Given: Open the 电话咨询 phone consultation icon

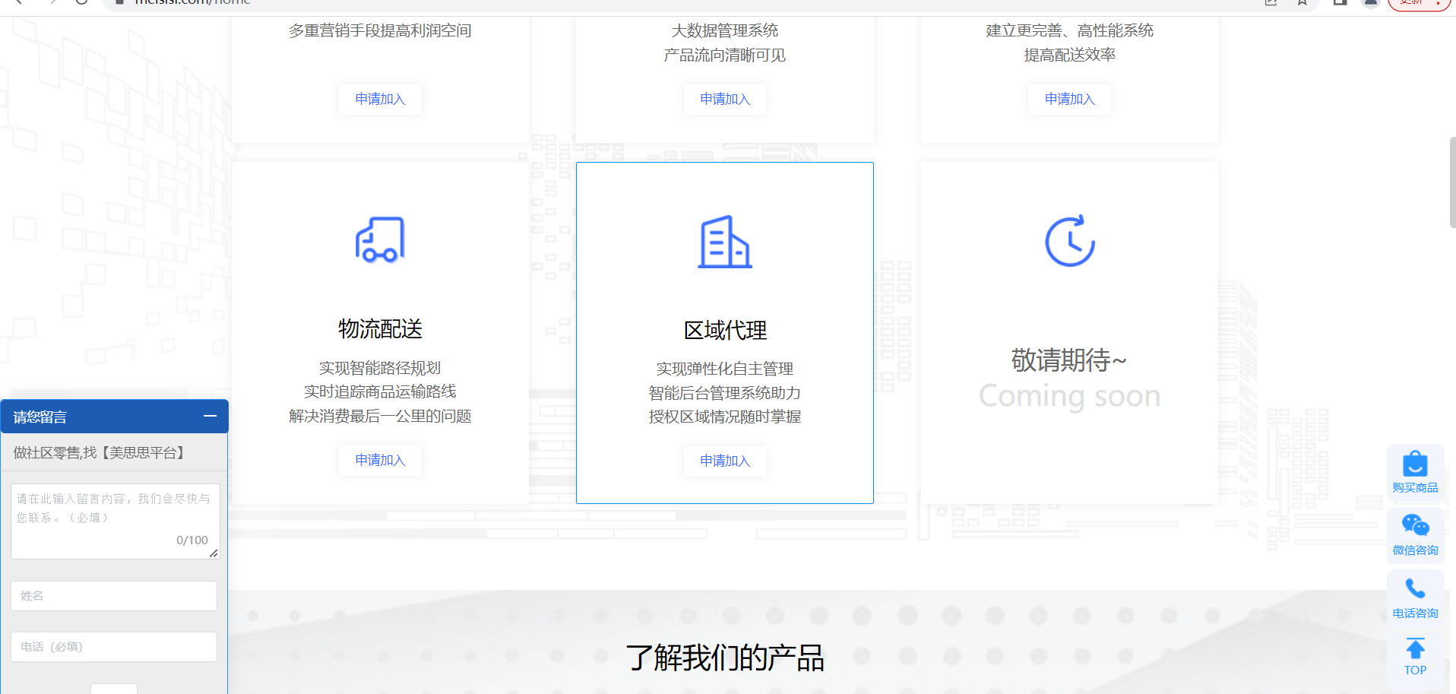Looking at the screenshot, I should 1415,597.
